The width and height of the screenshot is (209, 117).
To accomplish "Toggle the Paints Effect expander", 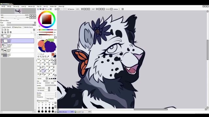I will tap(1, 20).
